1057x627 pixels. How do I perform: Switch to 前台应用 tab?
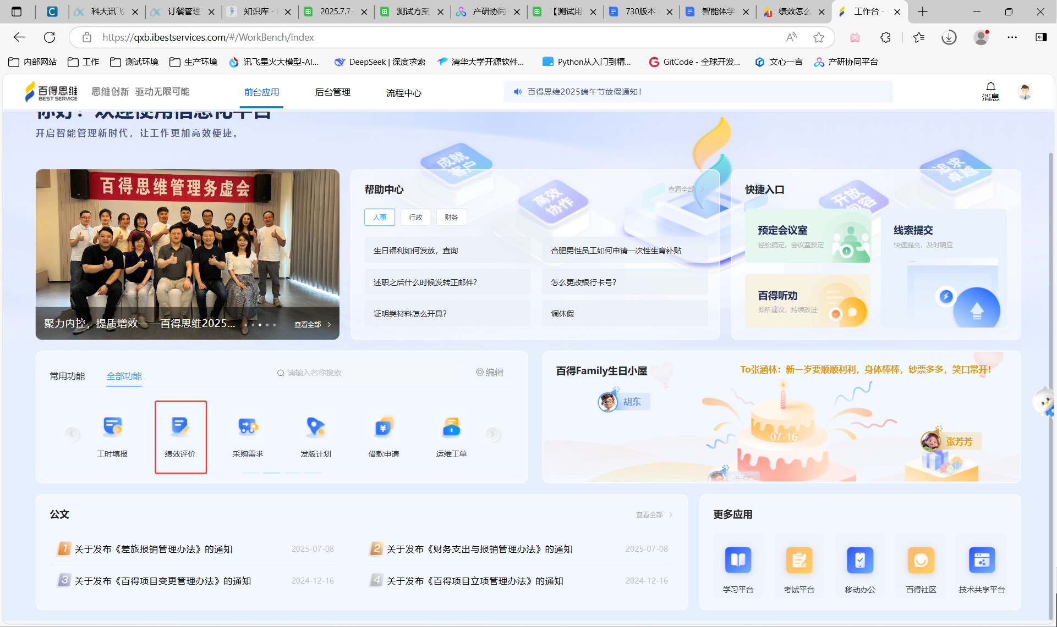[262, 92]
